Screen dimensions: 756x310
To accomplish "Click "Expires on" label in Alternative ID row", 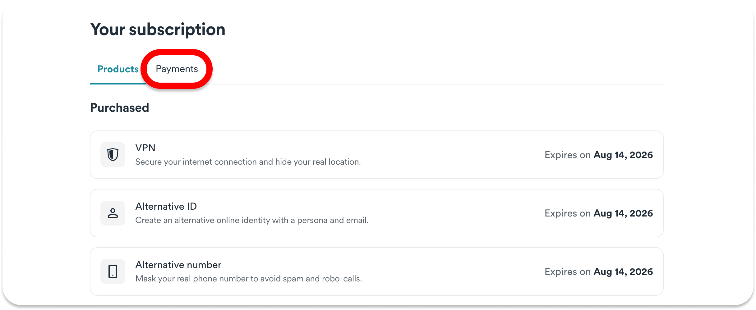I will [567, 213].
